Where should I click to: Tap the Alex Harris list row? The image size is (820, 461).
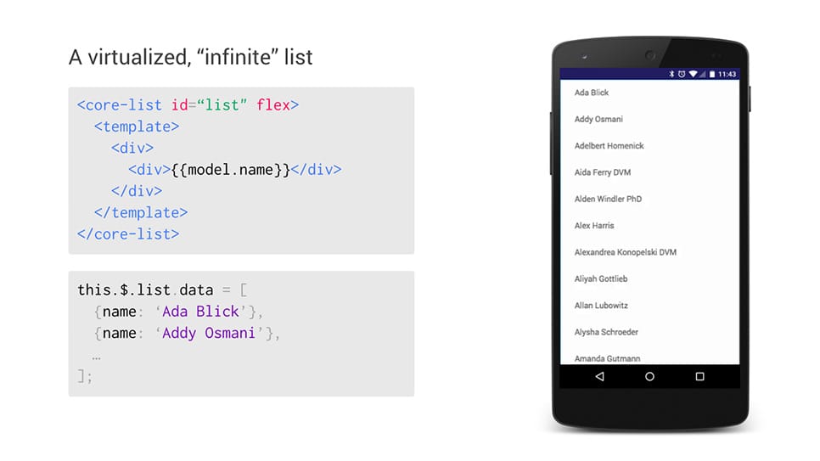[594, 226]
